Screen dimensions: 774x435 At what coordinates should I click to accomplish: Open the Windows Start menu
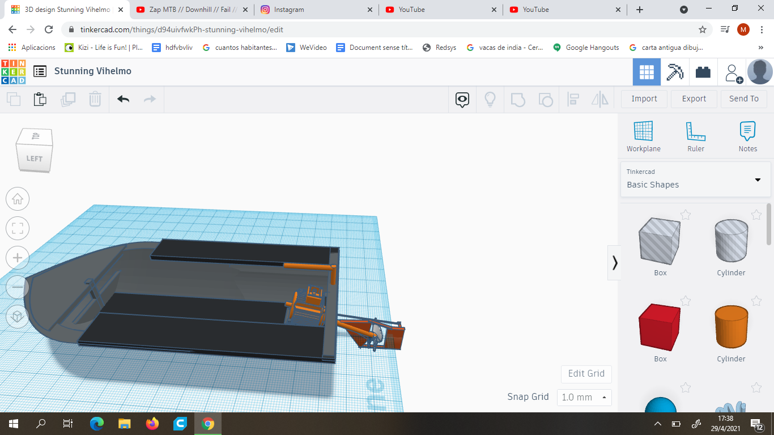pos(14,424)
